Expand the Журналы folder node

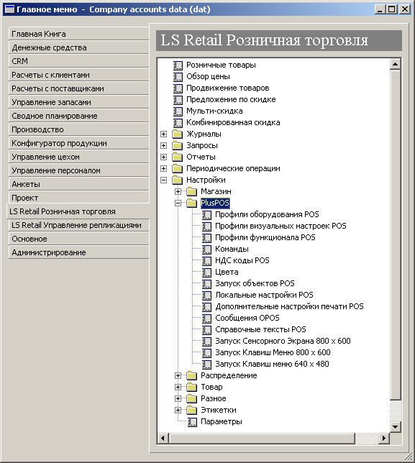[163, 134]
